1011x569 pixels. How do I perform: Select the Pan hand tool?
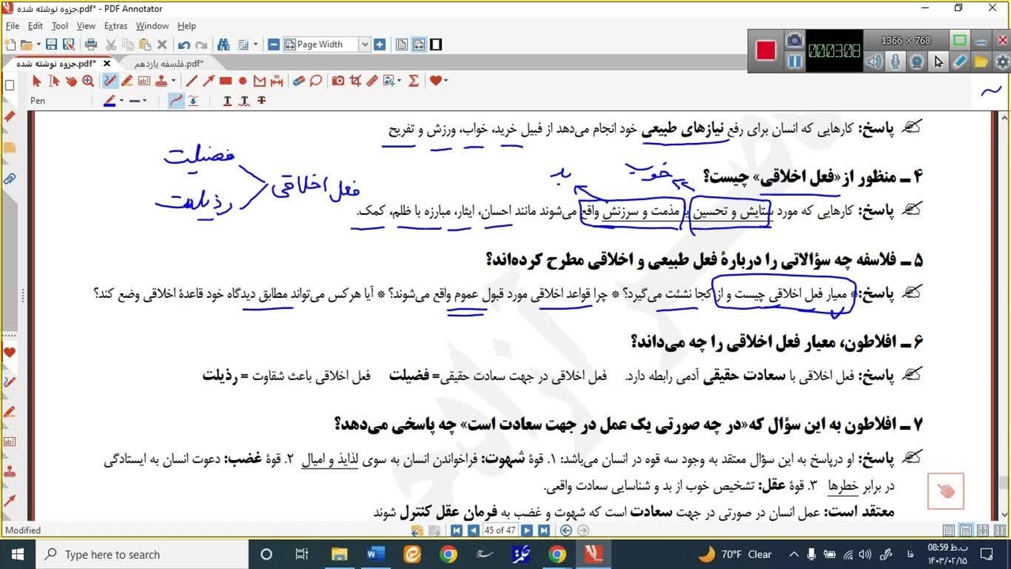pos(71,81)
